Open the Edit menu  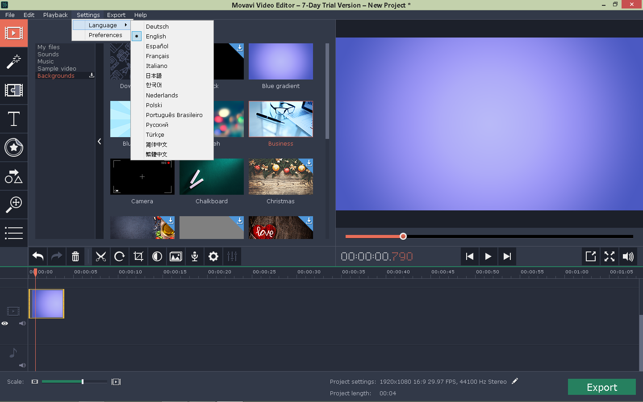(29, 15)
